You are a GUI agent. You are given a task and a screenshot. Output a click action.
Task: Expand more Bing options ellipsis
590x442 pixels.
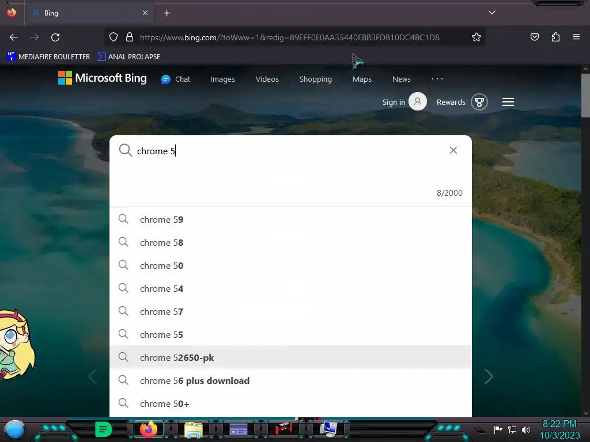tap(437, 79)
